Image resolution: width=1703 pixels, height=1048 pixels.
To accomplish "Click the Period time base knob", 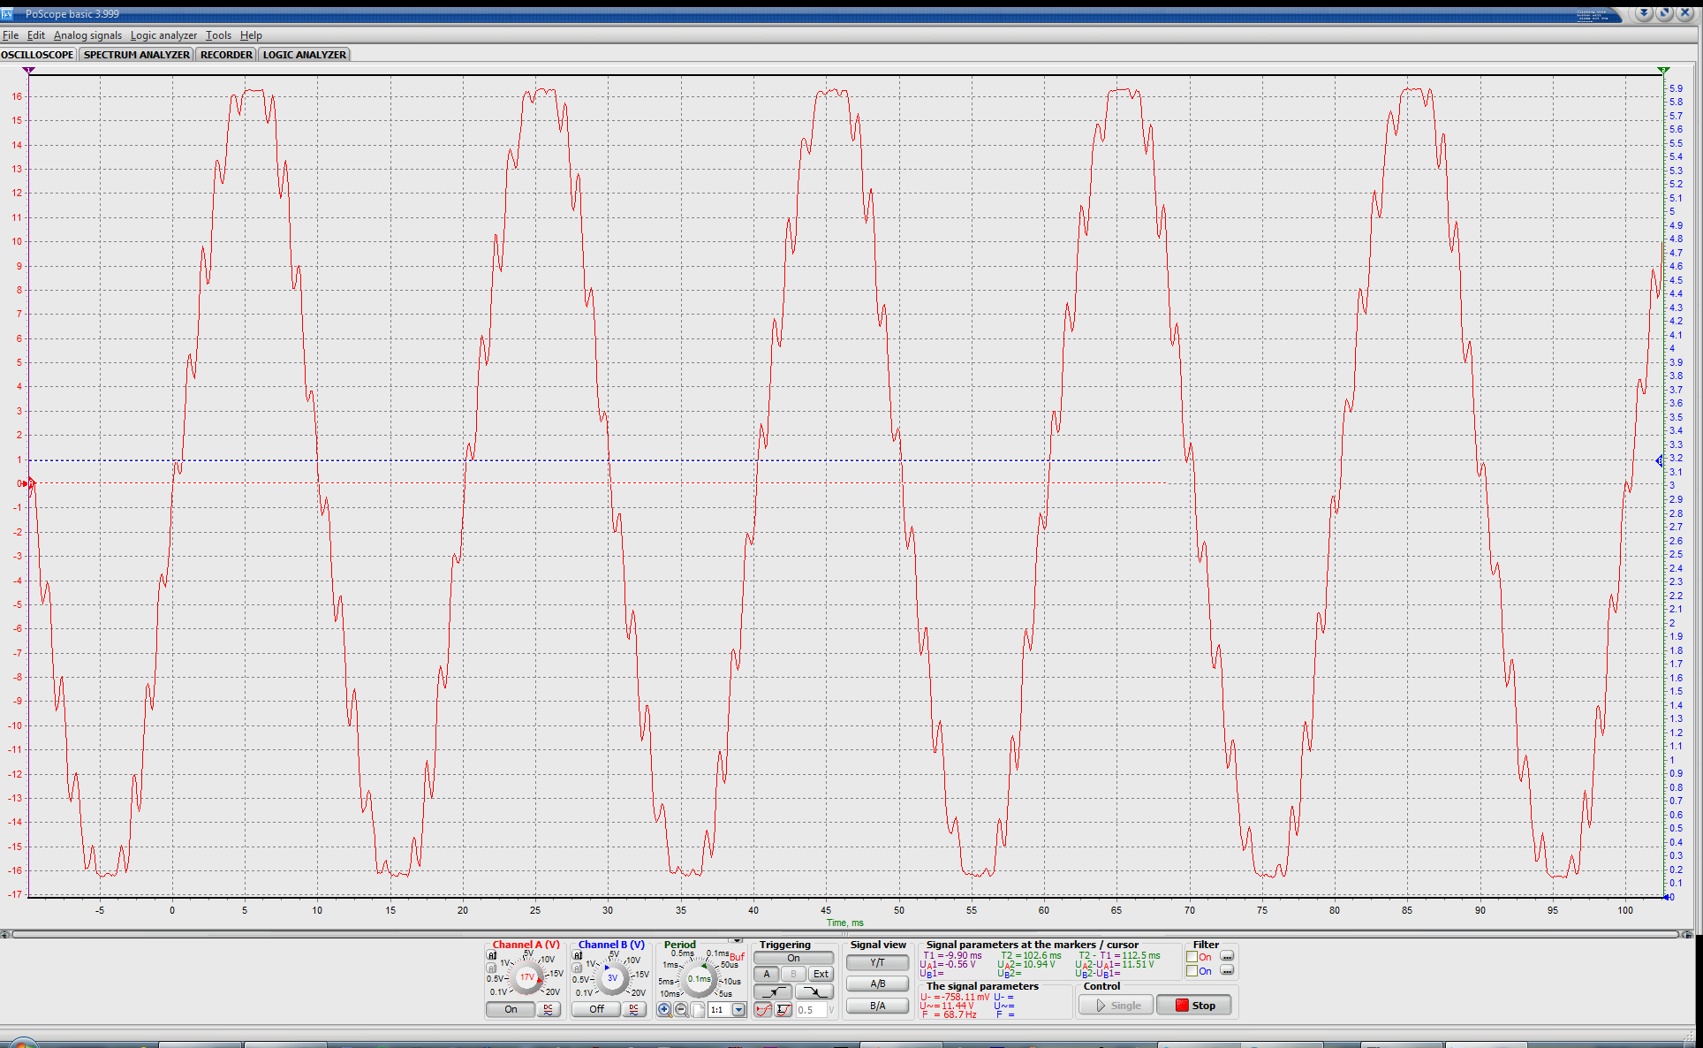I will pyautogui.click(x=699, y=979).
